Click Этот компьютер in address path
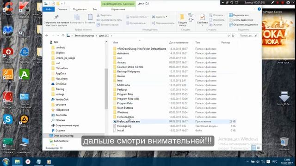Image resolution: width=296 pixels, height=166 pixels. pos(84,36)
